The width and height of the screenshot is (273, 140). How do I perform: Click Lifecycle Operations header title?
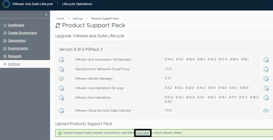tap(77, 4)
